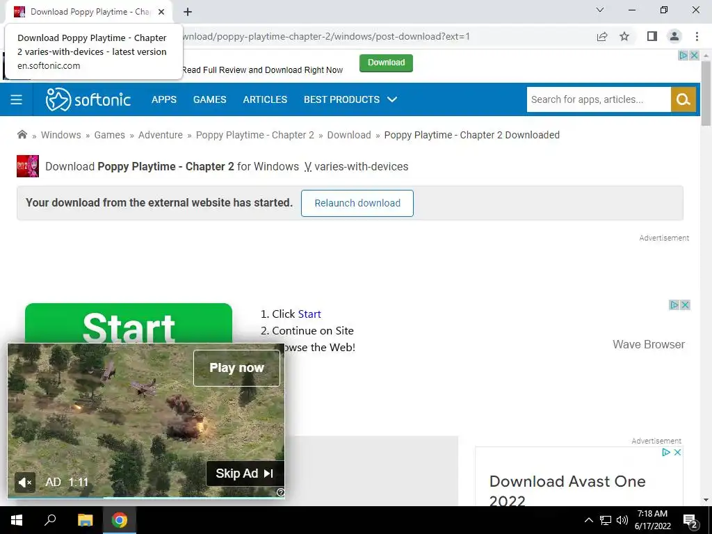Click the Games breadcrumb link
The image size is (712, 534).
[x=109, y=135]
